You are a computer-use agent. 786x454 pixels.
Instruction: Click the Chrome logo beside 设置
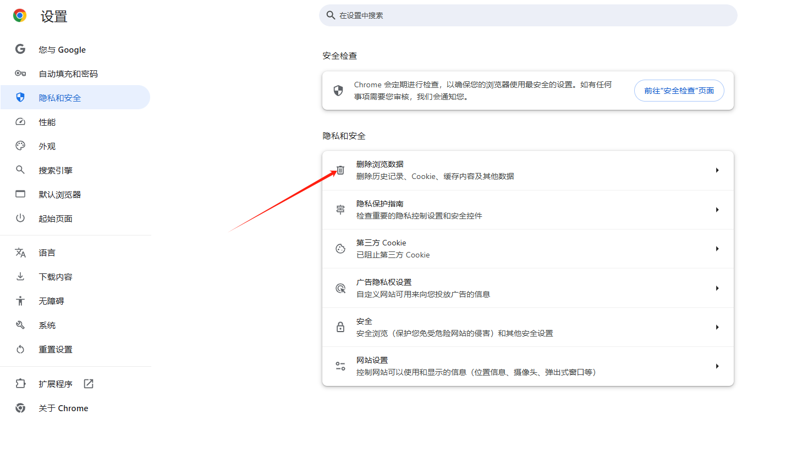(x=20, y=15)
